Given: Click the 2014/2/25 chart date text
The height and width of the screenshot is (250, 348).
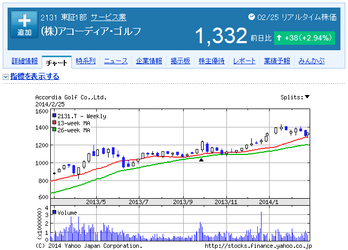Looking at the screenshot, I should pos(50,104).
